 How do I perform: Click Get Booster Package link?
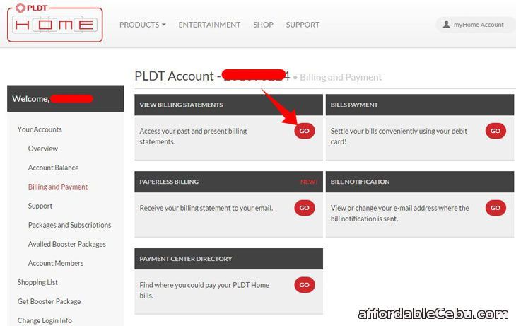[x=49, y=301]
